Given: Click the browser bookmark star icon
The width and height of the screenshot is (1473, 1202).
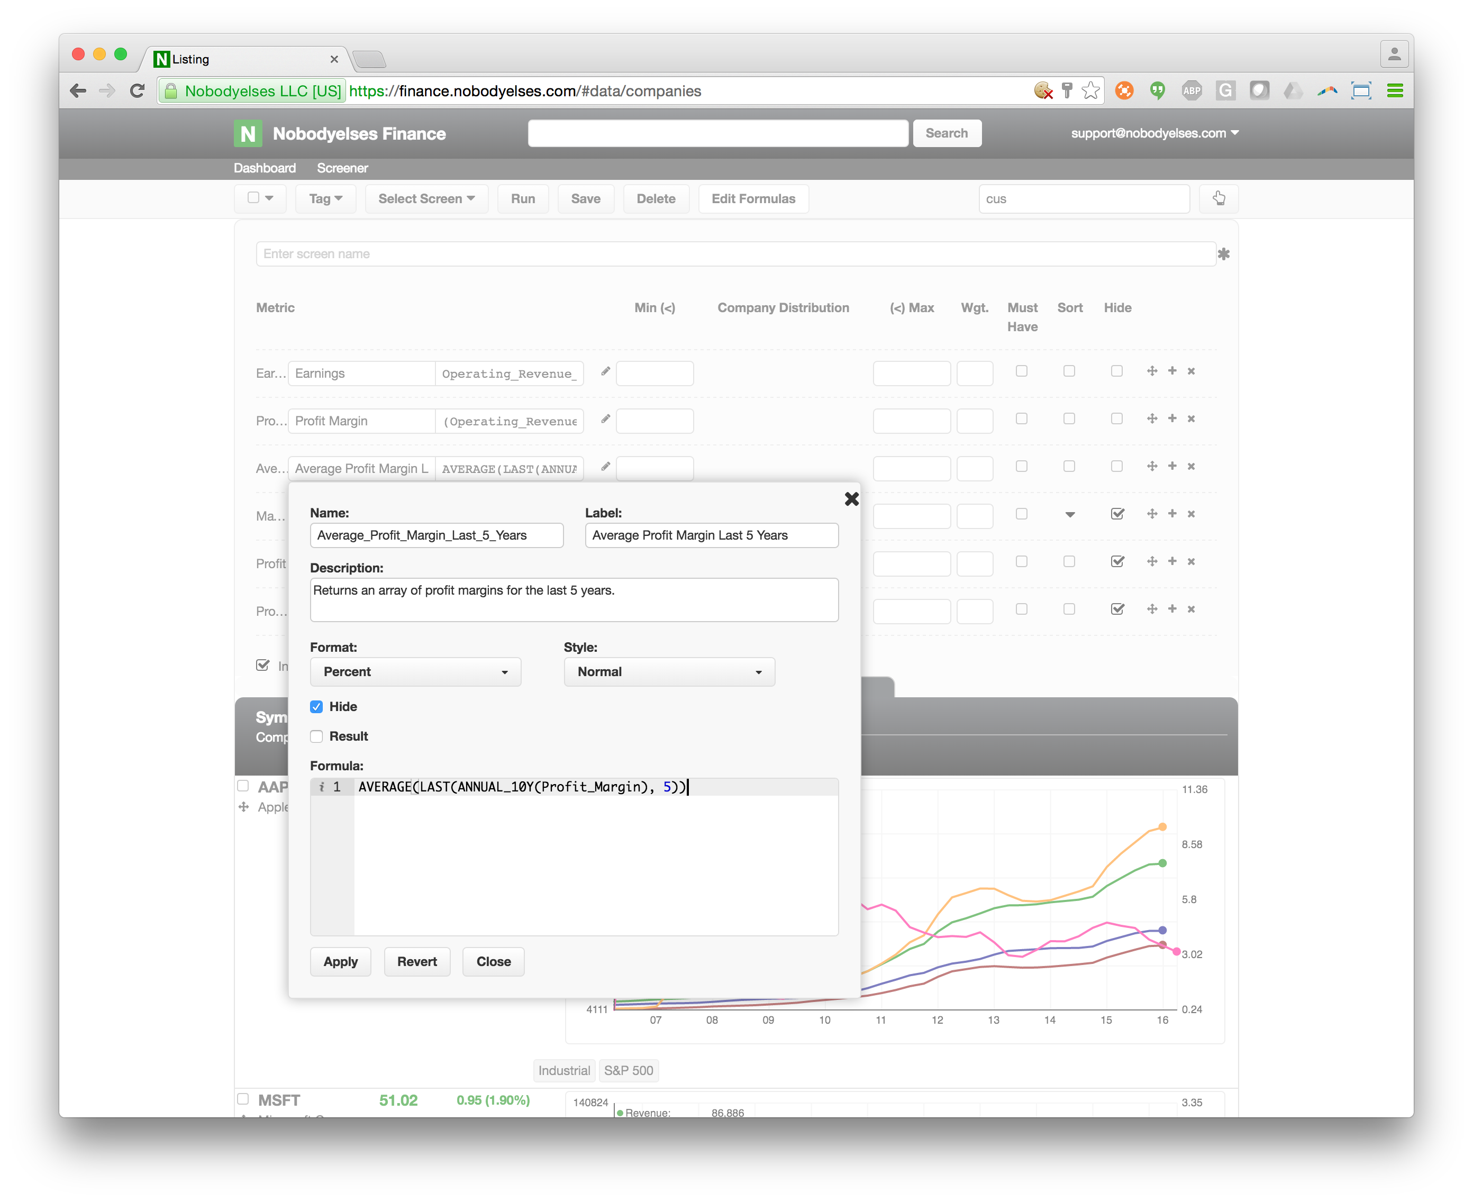Looking at the screenshot, I should [1090, 90].
